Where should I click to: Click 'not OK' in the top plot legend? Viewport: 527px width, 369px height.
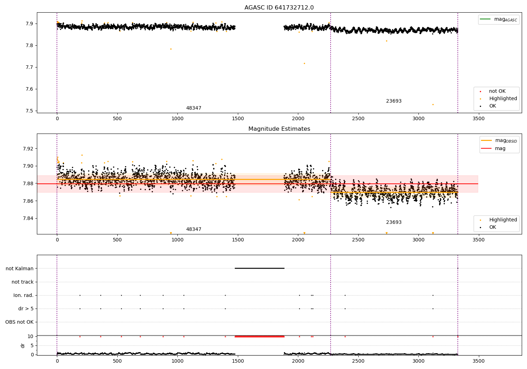coord(497,91)
